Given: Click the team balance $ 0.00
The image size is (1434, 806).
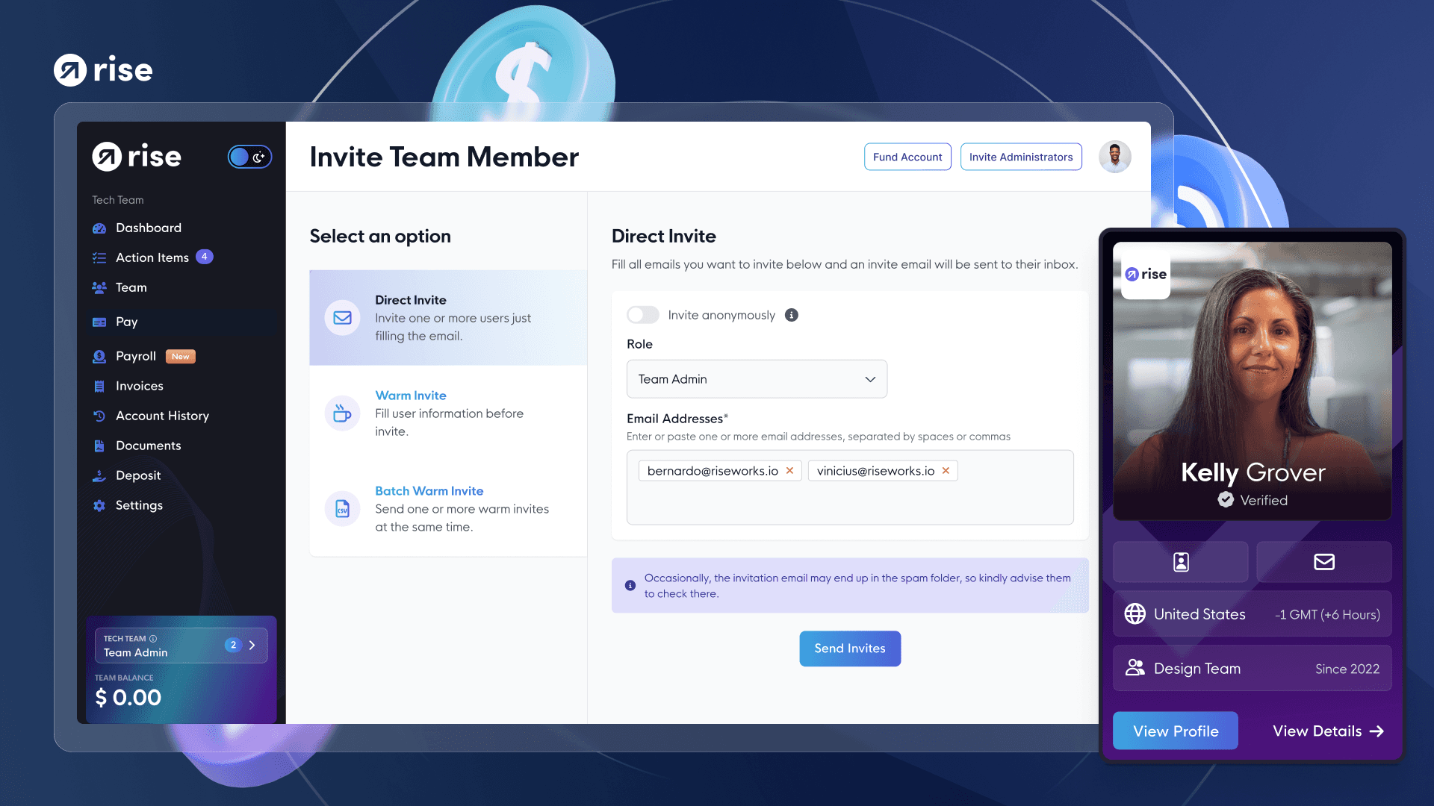Looking at the screenshot, I should click(x=128, y=698).
